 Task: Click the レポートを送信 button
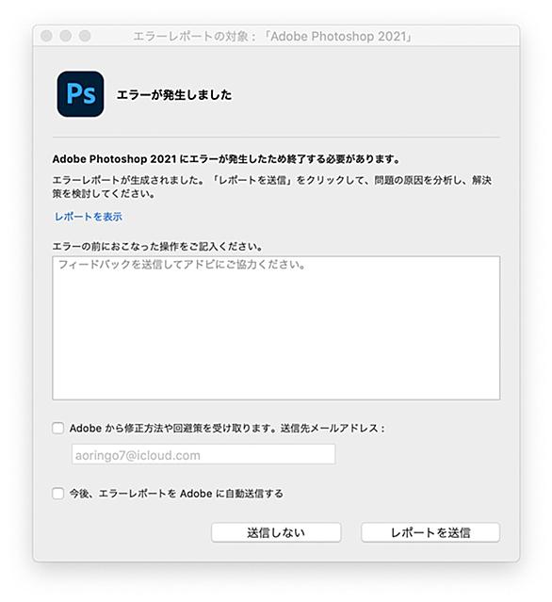point(430,532)
